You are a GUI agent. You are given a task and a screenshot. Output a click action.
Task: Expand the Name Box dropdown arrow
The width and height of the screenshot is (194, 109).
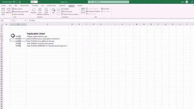pos(11,21)
